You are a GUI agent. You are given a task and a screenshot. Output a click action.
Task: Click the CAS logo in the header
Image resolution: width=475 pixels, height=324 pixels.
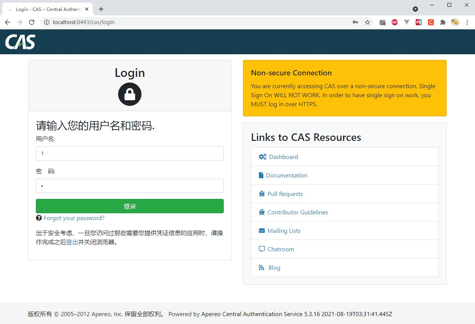coord(20,42)
